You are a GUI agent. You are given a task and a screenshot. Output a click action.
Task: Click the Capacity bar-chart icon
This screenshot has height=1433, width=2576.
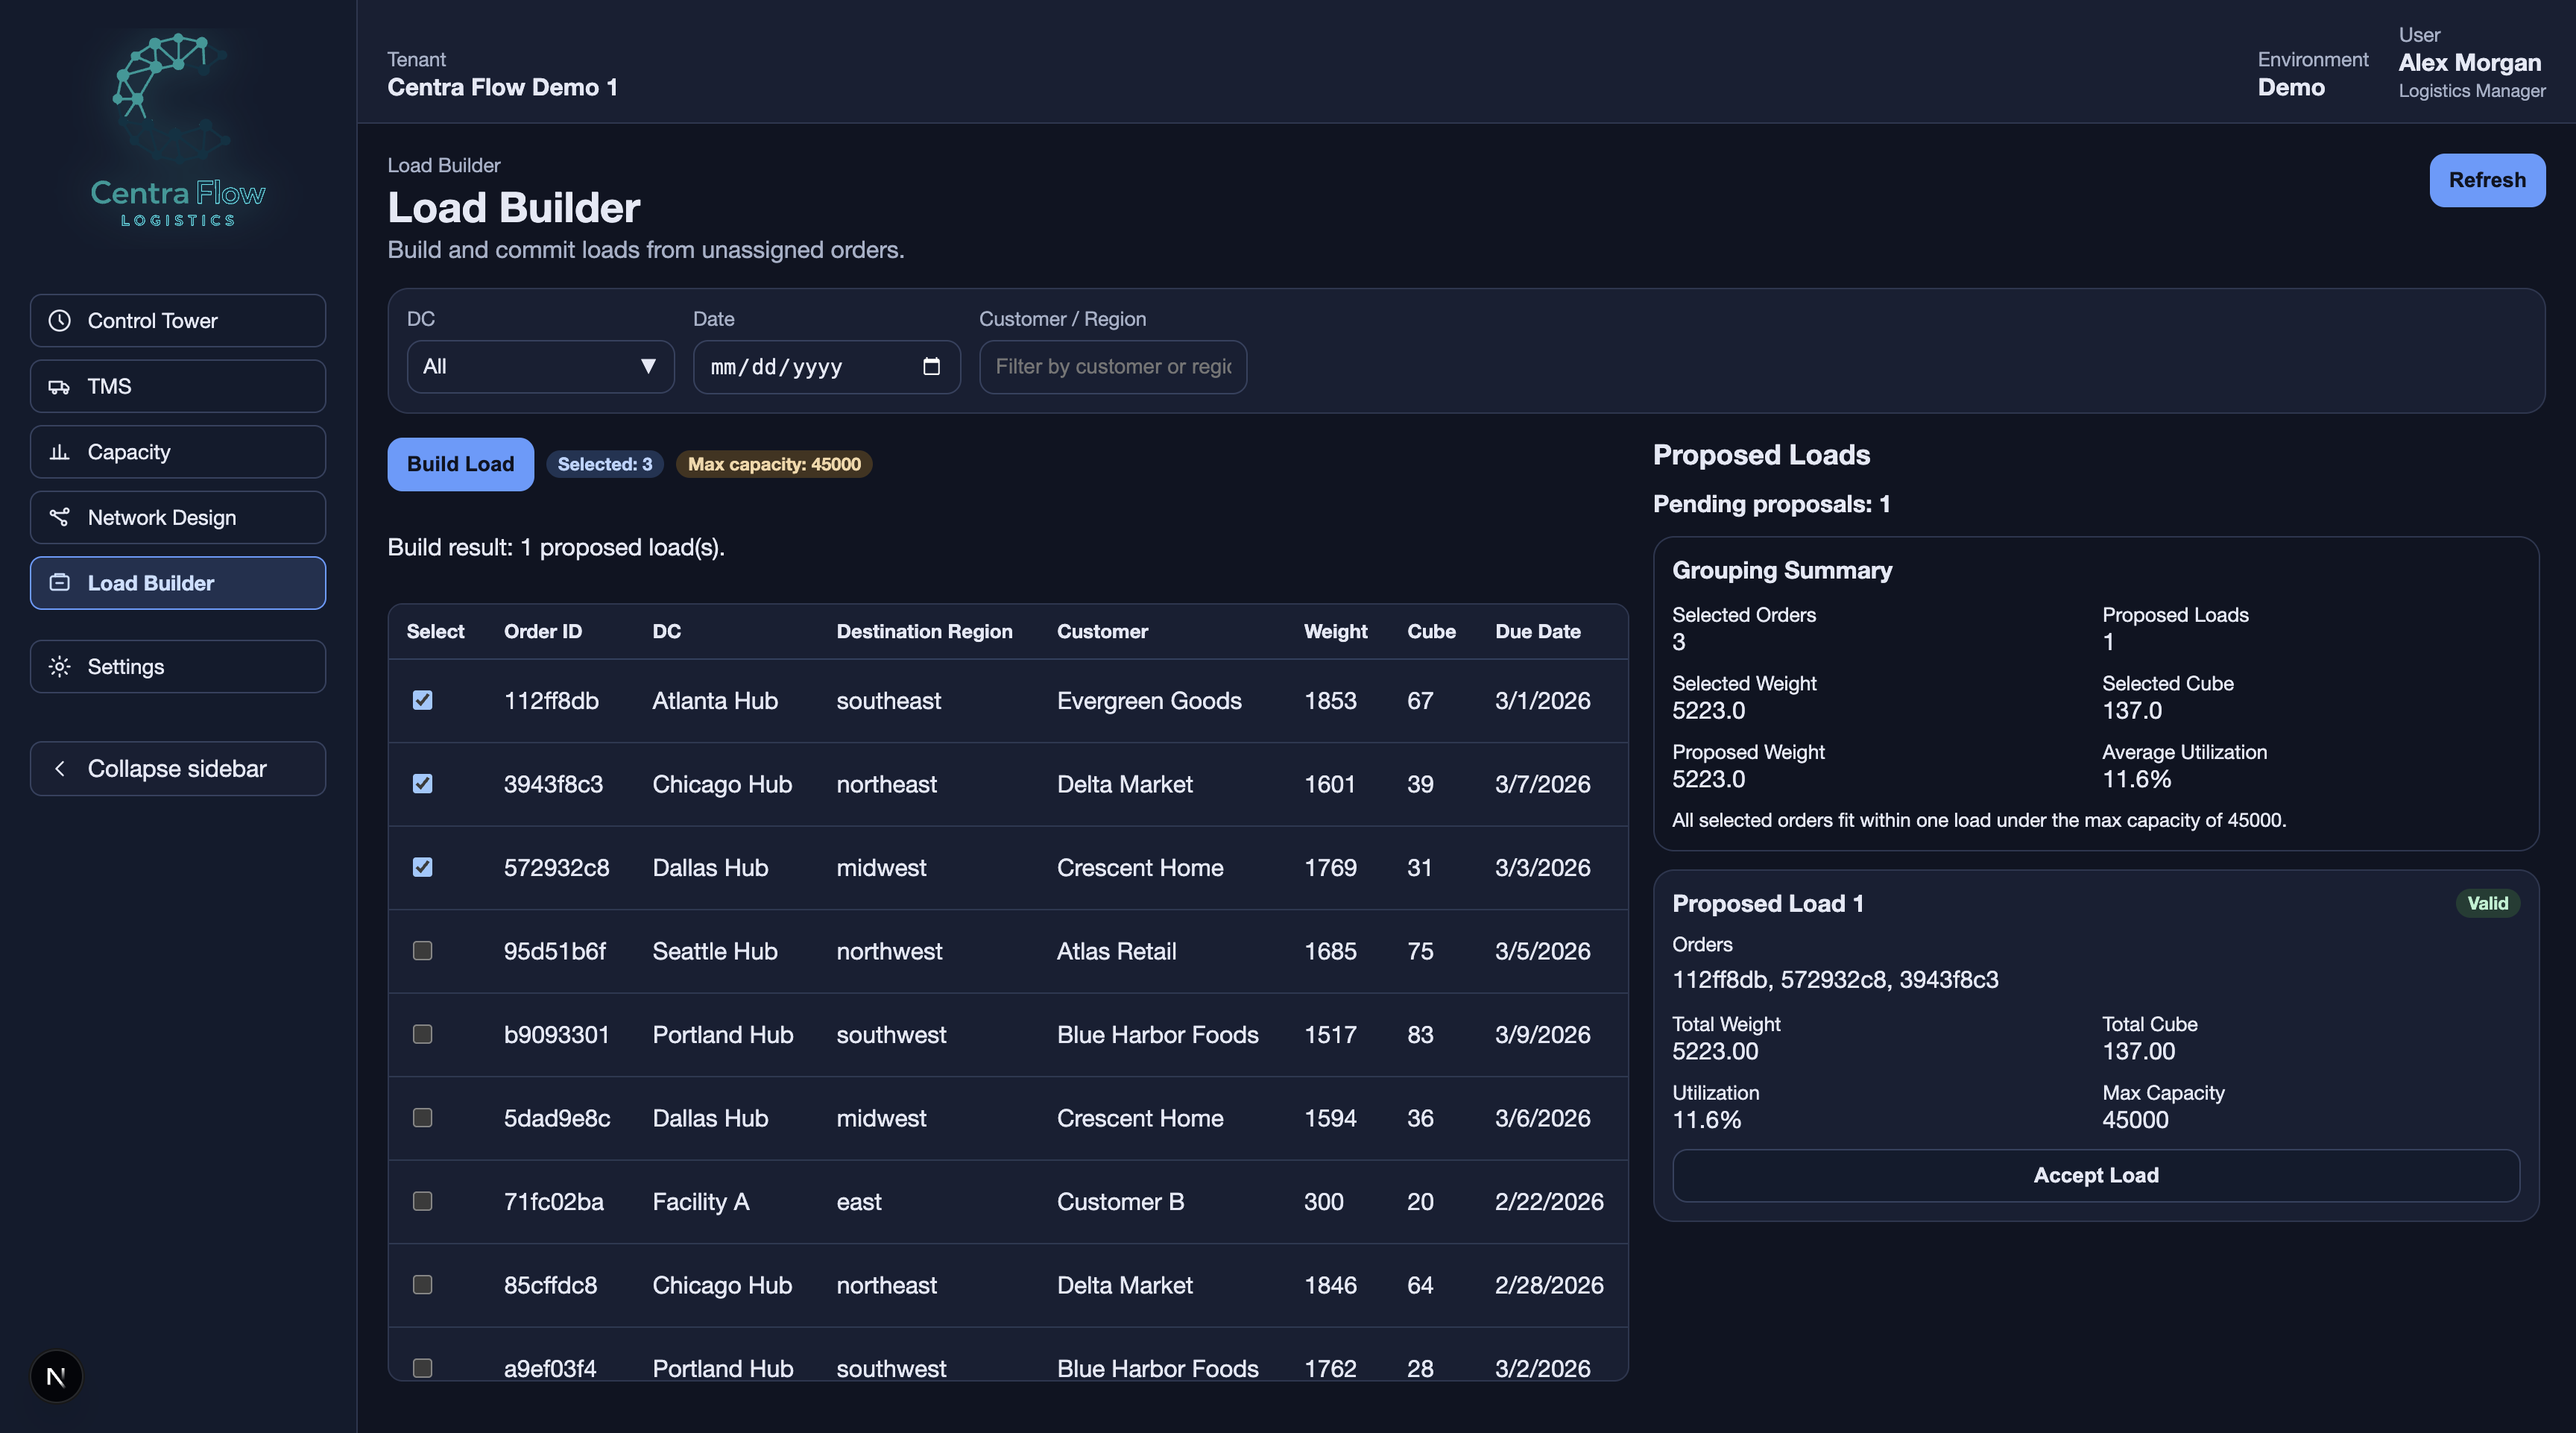(x=59, y=452)
